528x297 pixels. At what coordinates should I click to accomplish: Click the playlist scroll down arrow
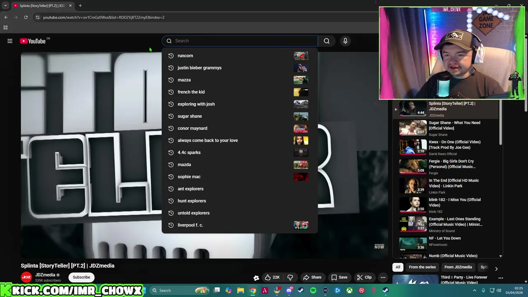pyautogui.click(x=501, y=256)
